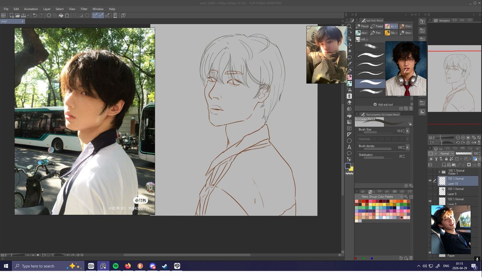482x277 pixels.
Task: Select the Gradient tool
Action: click(x=349, y=122)
